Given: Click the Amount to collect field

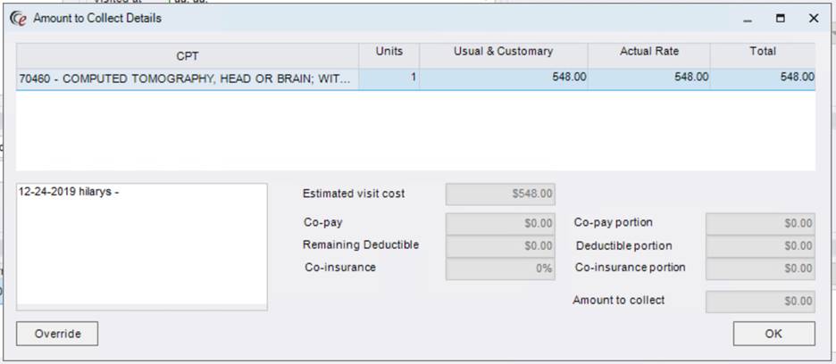Looking at the screenshot, I should pyautogui.click(x=760, y=302).
